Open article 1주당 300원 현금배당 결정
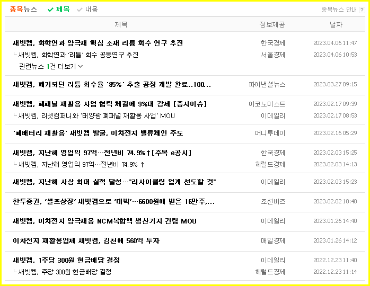370x286 pixels. point(66,260)
